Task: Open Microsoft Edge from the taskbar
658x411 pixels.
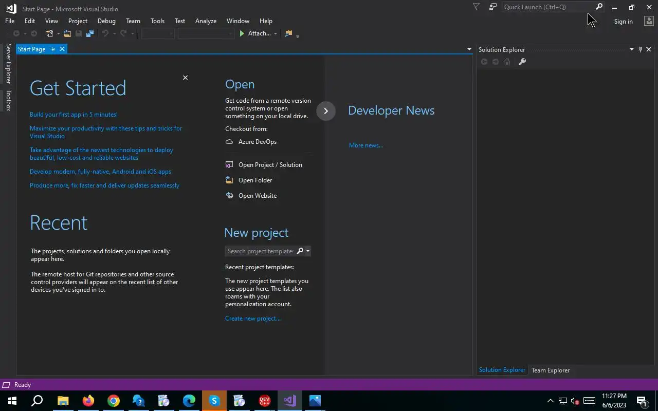Action: 189,401
